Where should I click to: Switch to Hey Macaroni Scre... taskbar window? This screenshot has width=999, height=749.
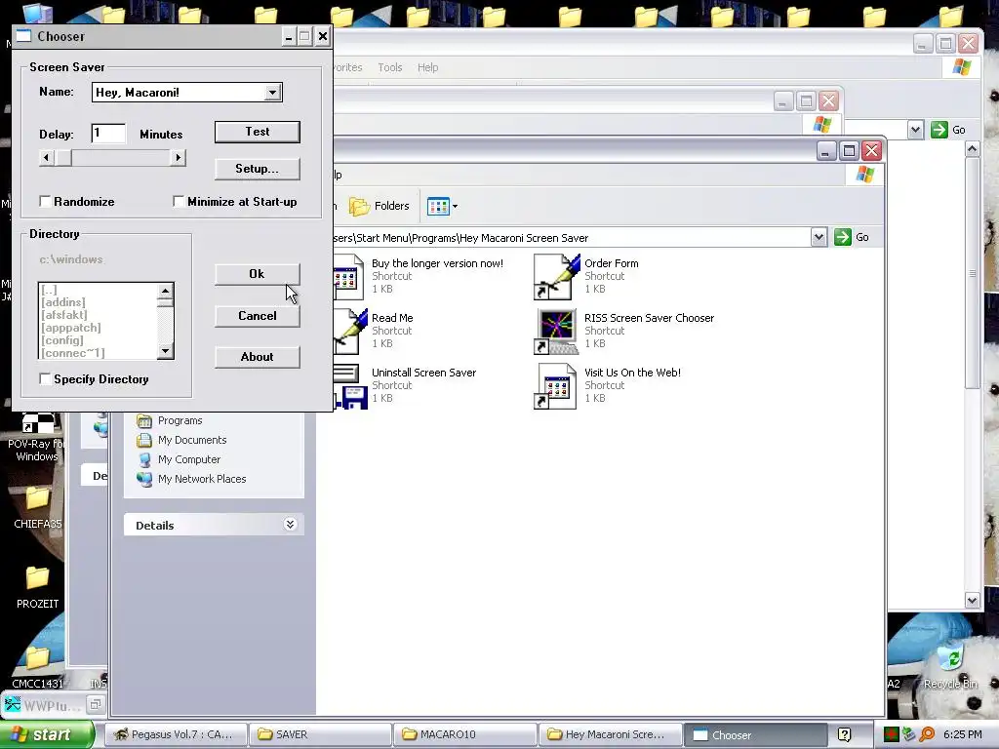click(609, 734)
